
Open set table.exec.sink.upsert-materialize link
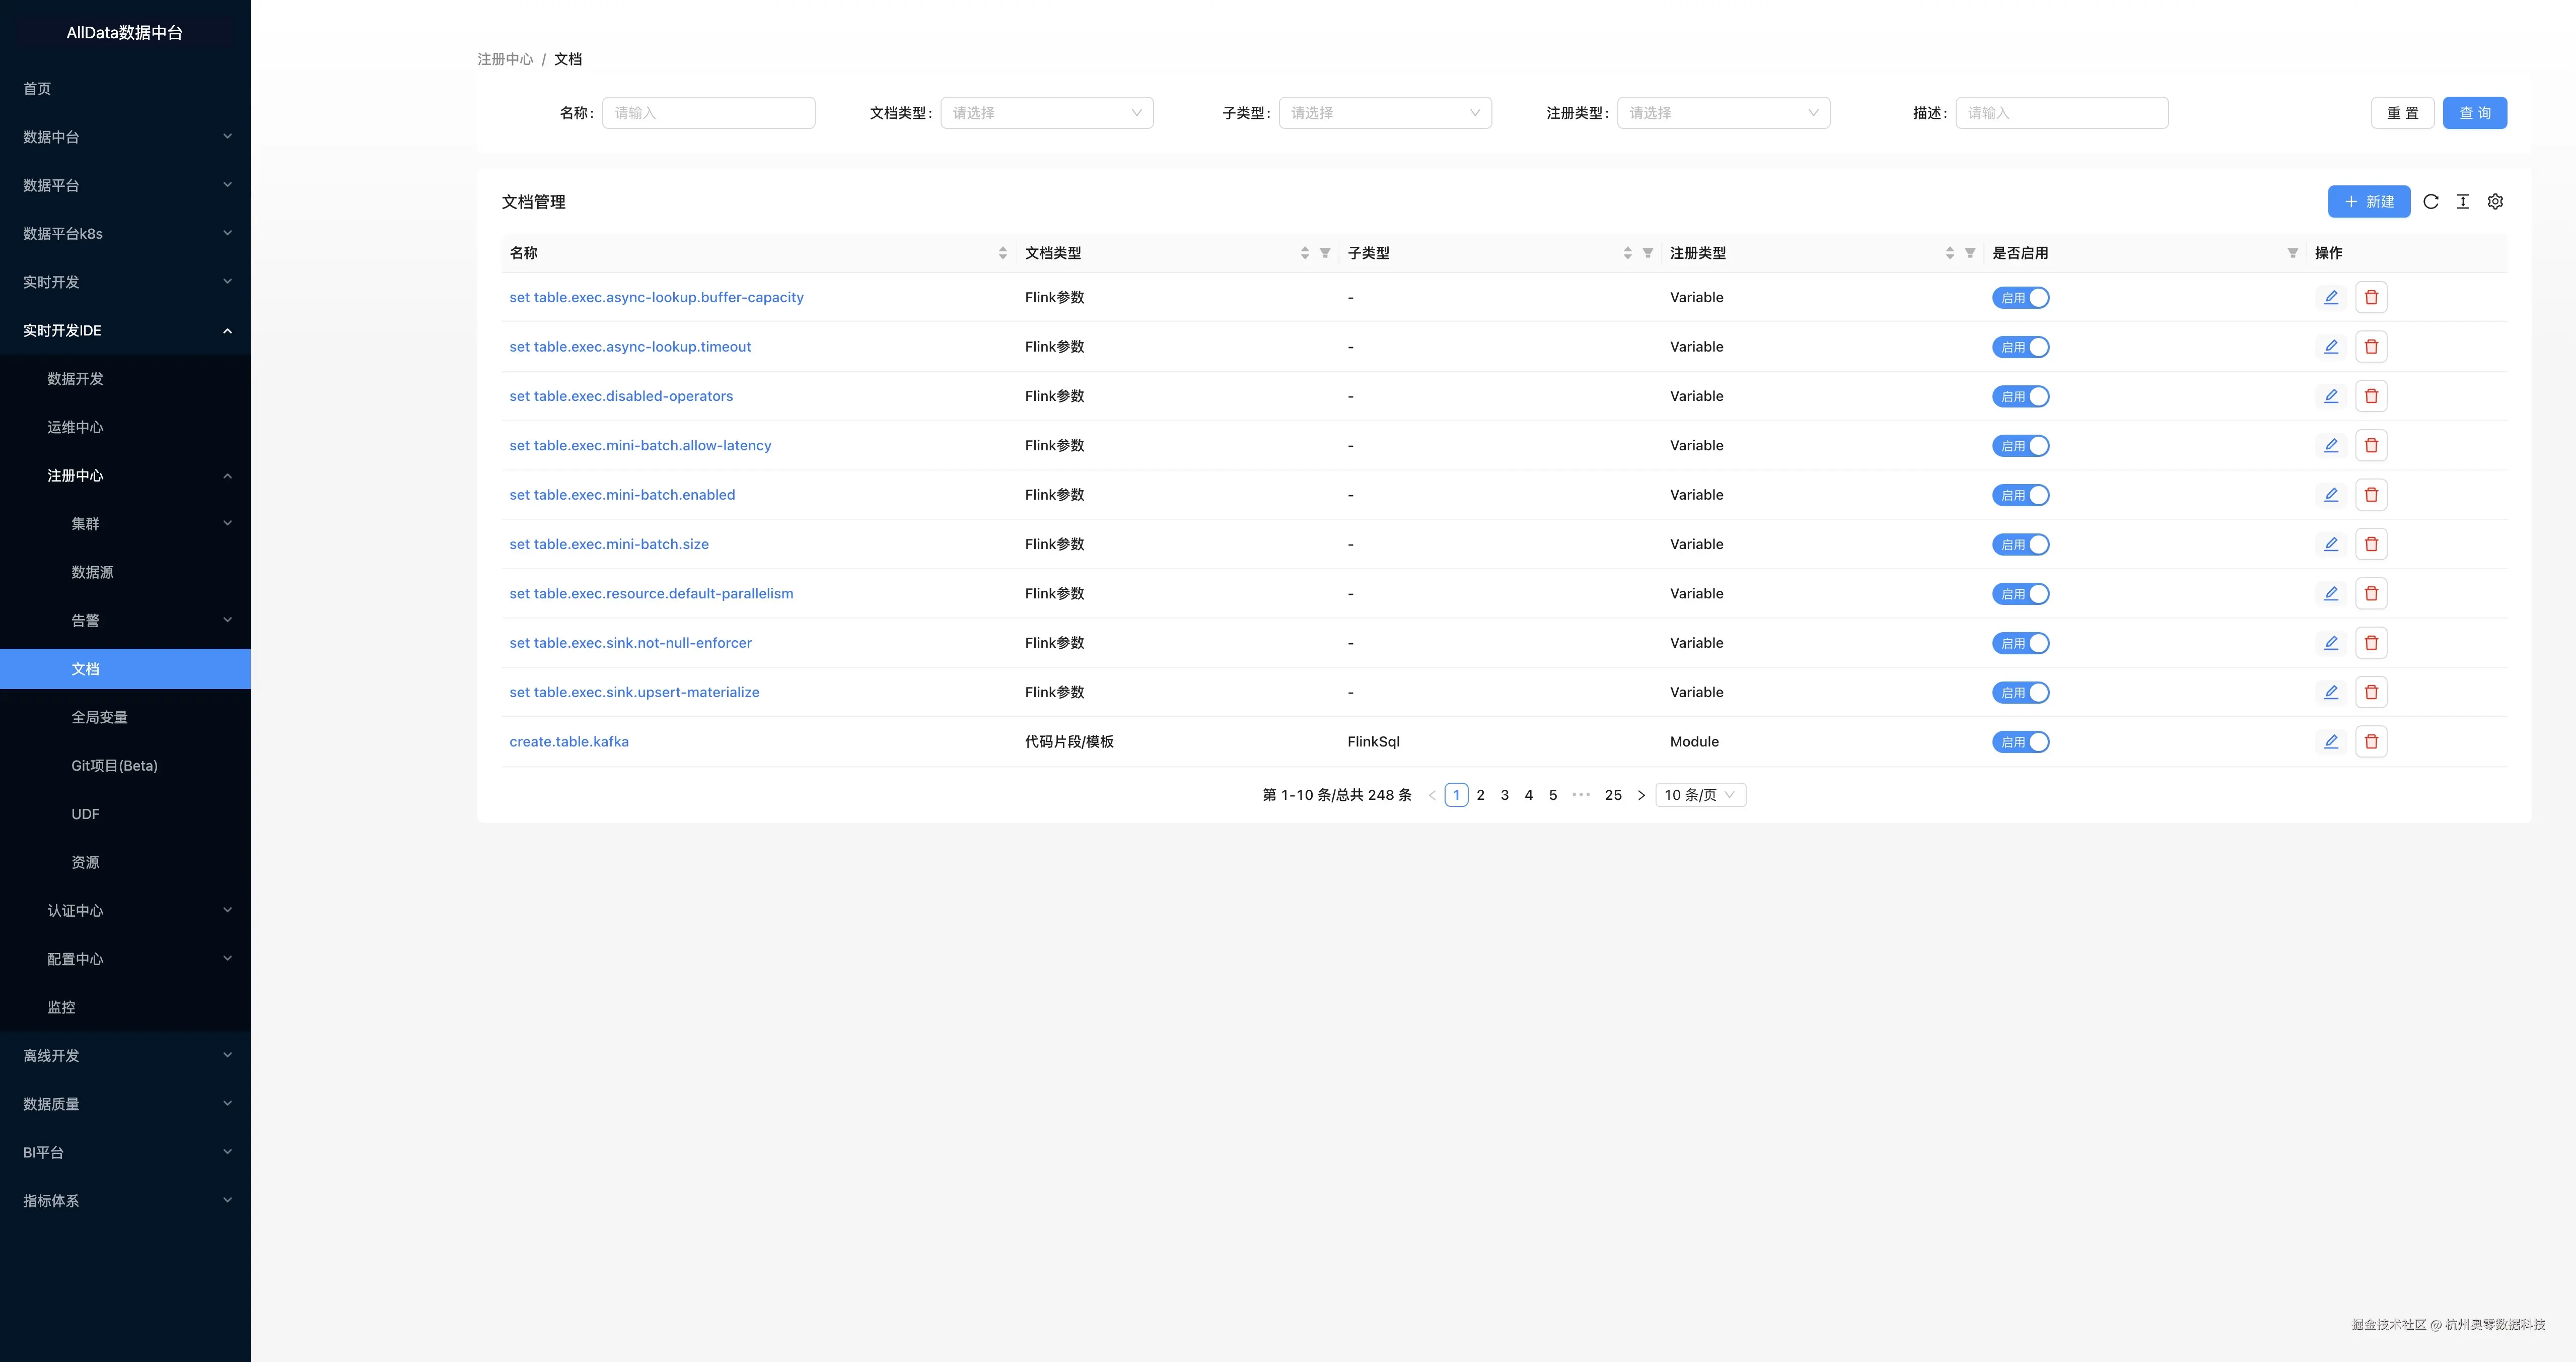click(634, 692)
